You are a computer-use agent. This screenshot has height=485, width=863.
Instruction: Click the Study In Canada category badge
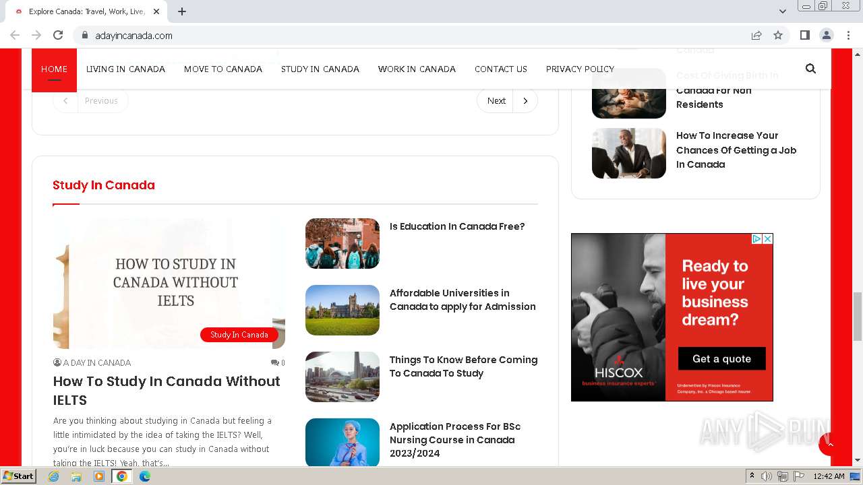239,335
